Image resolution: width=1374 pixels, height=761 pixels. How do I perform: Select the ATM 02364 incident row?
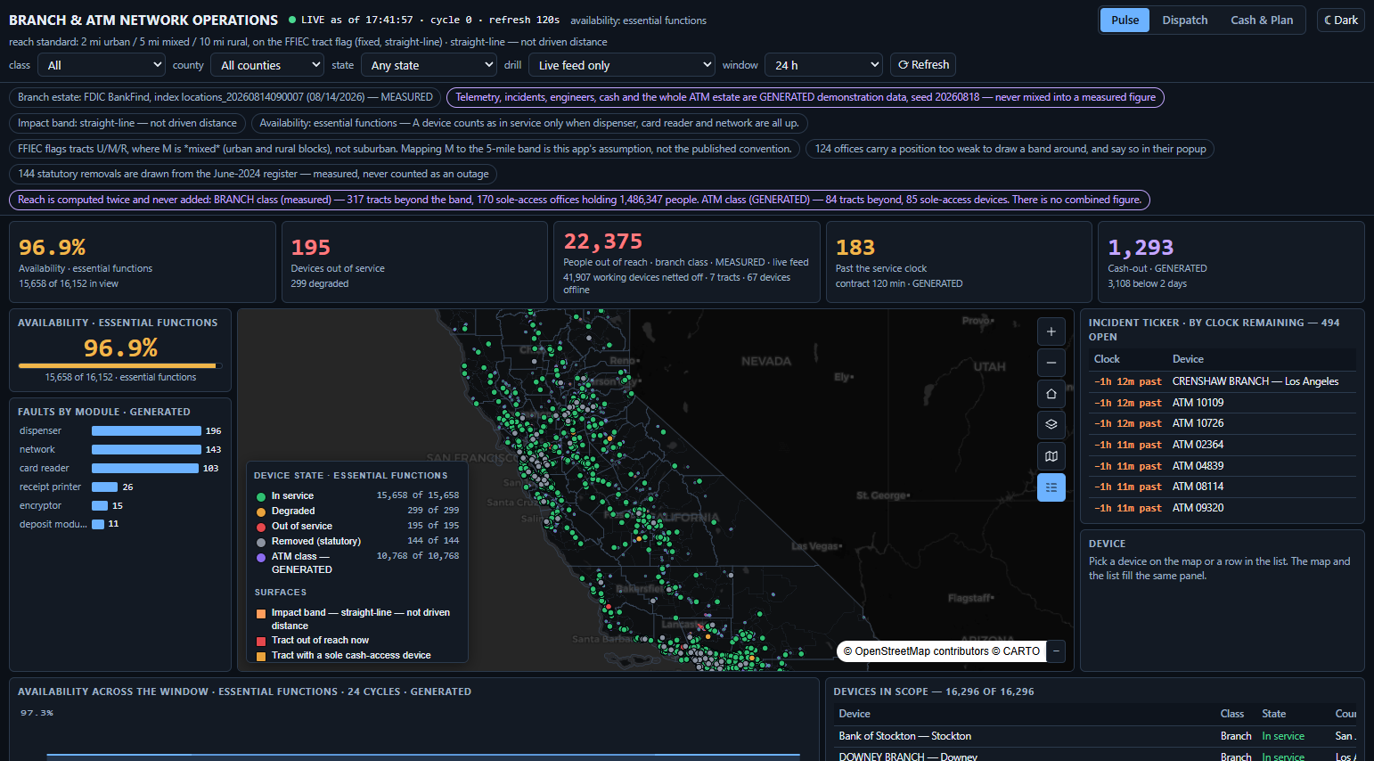1223,445
